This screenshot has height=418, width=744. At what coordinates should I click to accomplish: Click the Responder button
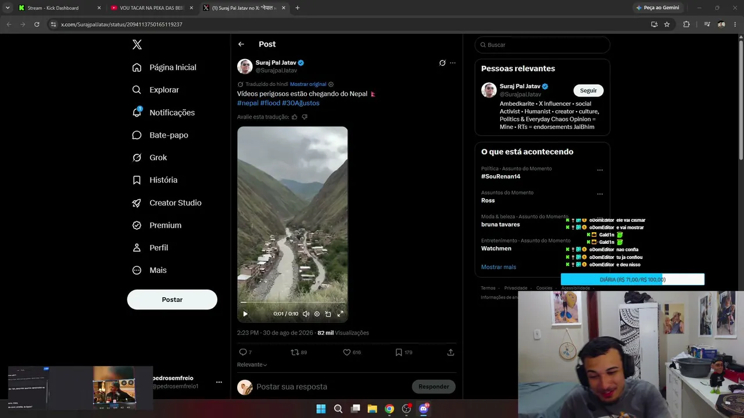point(434,387)
